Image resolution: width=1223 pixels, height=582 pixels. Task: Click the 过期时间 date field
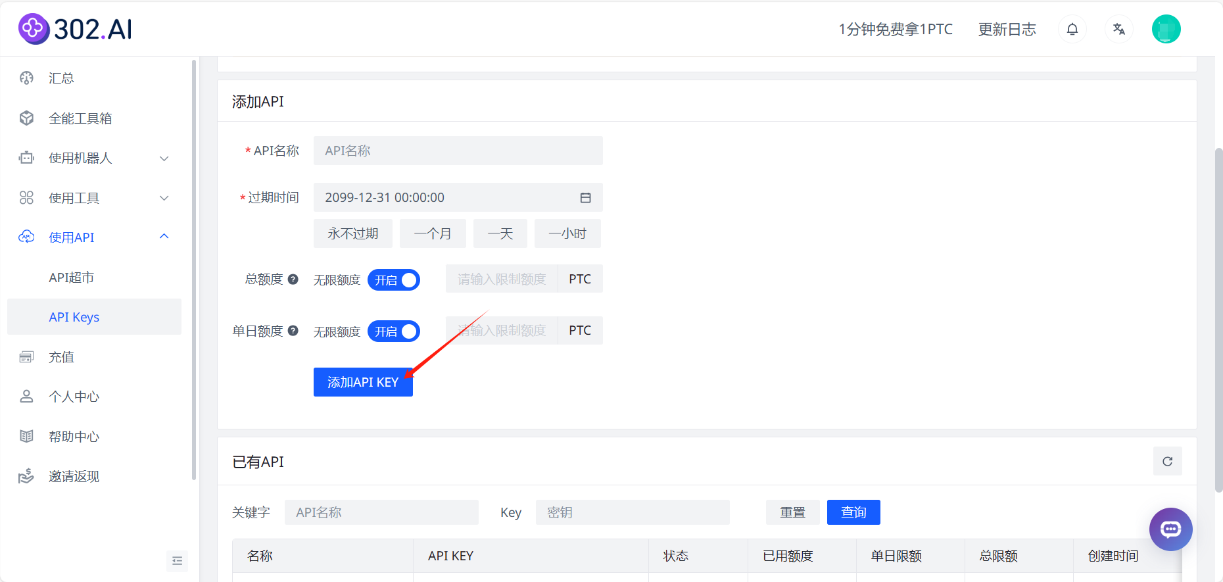pos(458,197)
